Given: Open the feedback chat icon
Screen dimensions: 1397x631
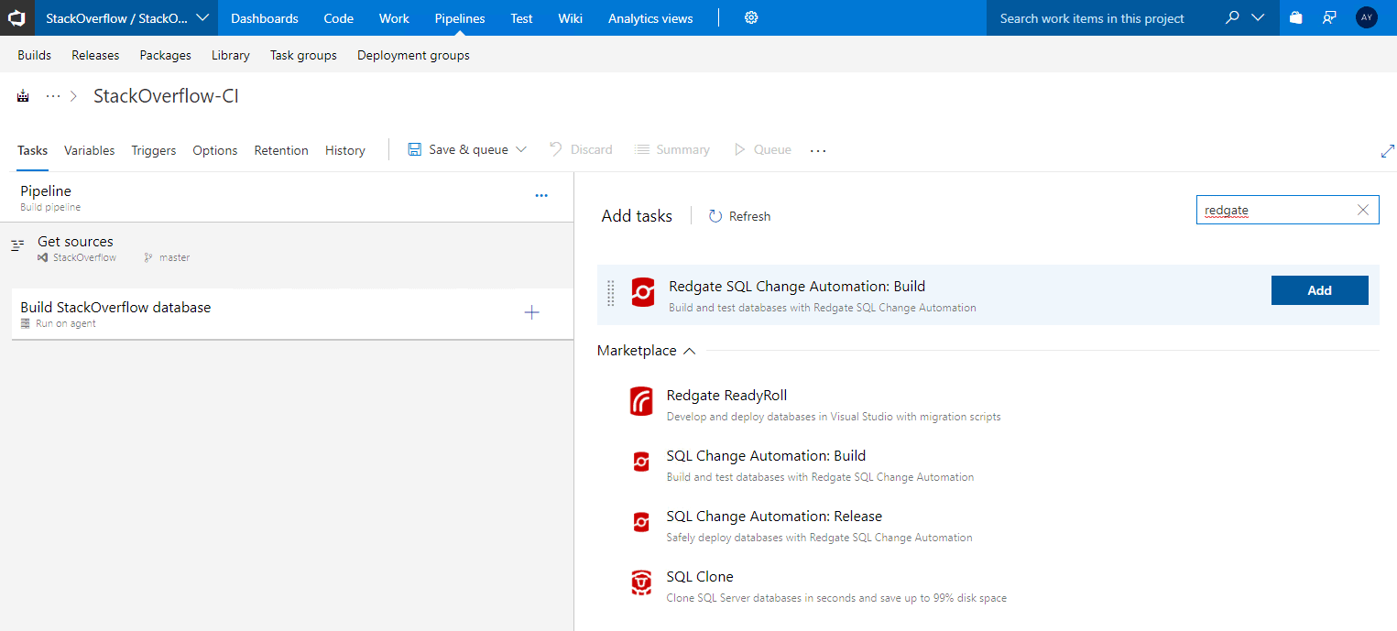Looking at the screenshot, I should pos(1329,17).
